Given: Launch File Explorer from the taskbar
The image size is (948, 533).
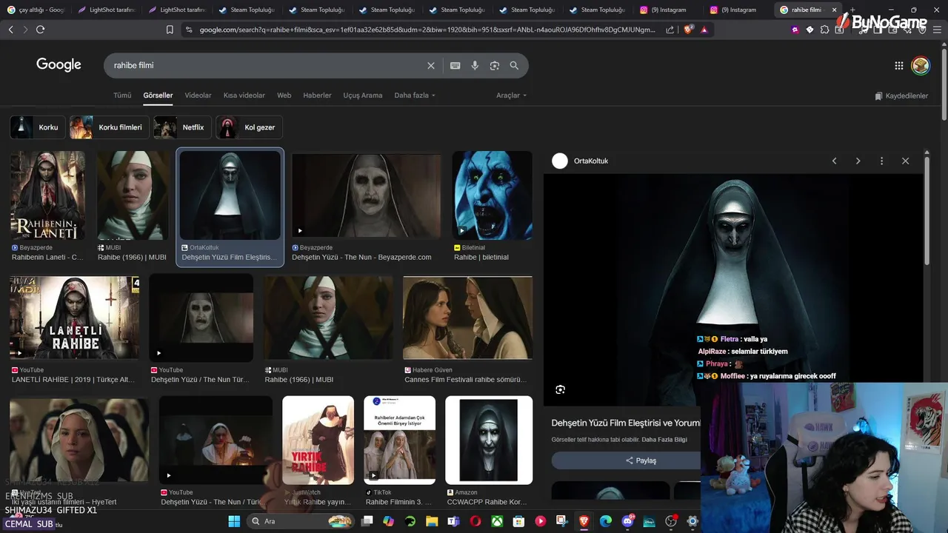Looking at the screenshot, I should pos(432,521).
